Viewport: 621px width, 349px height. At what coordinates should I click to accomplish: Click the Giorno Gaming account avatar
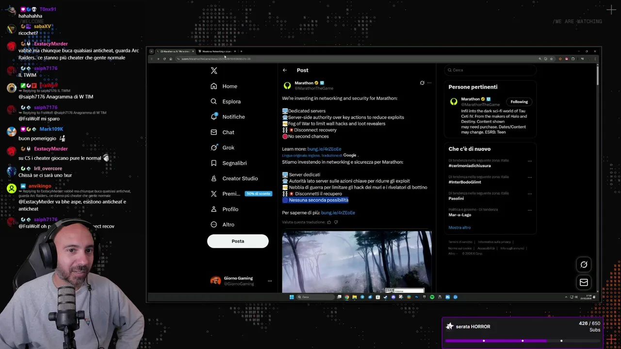215,281
